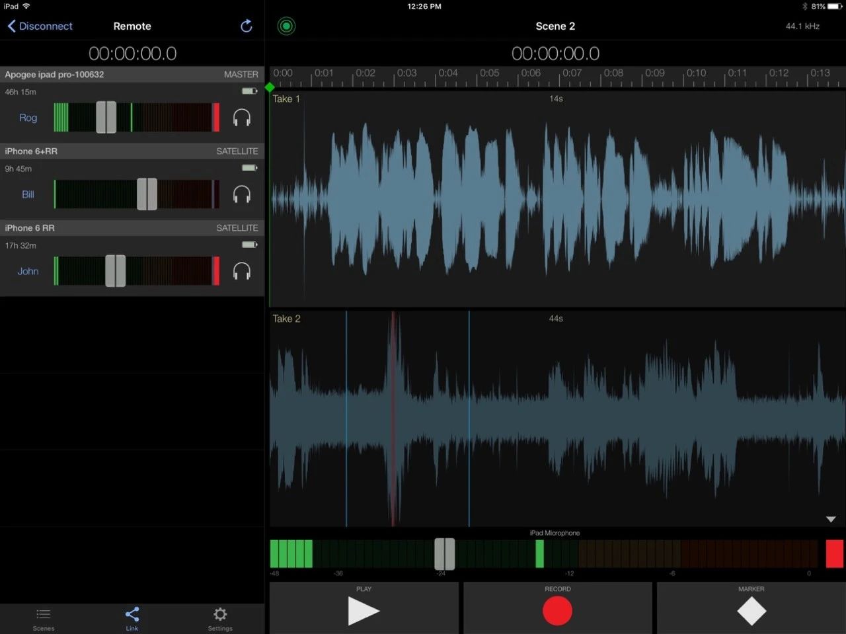846x634 pixels.
Task: Click the green playhead marker on timeline
Action: (x=270, y=87)
